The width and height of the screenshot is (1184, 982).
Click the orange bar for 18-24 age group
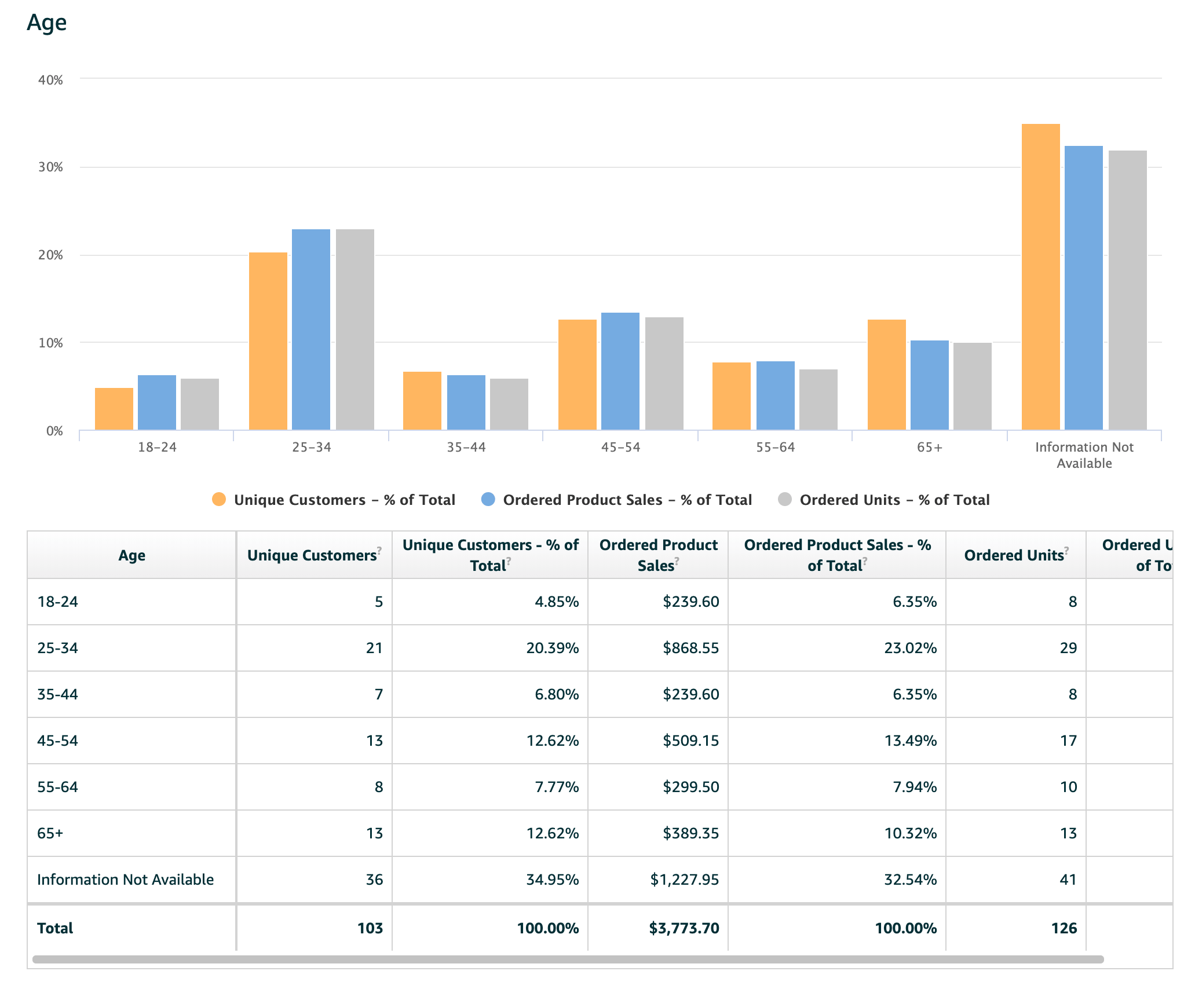coord(114,409)
